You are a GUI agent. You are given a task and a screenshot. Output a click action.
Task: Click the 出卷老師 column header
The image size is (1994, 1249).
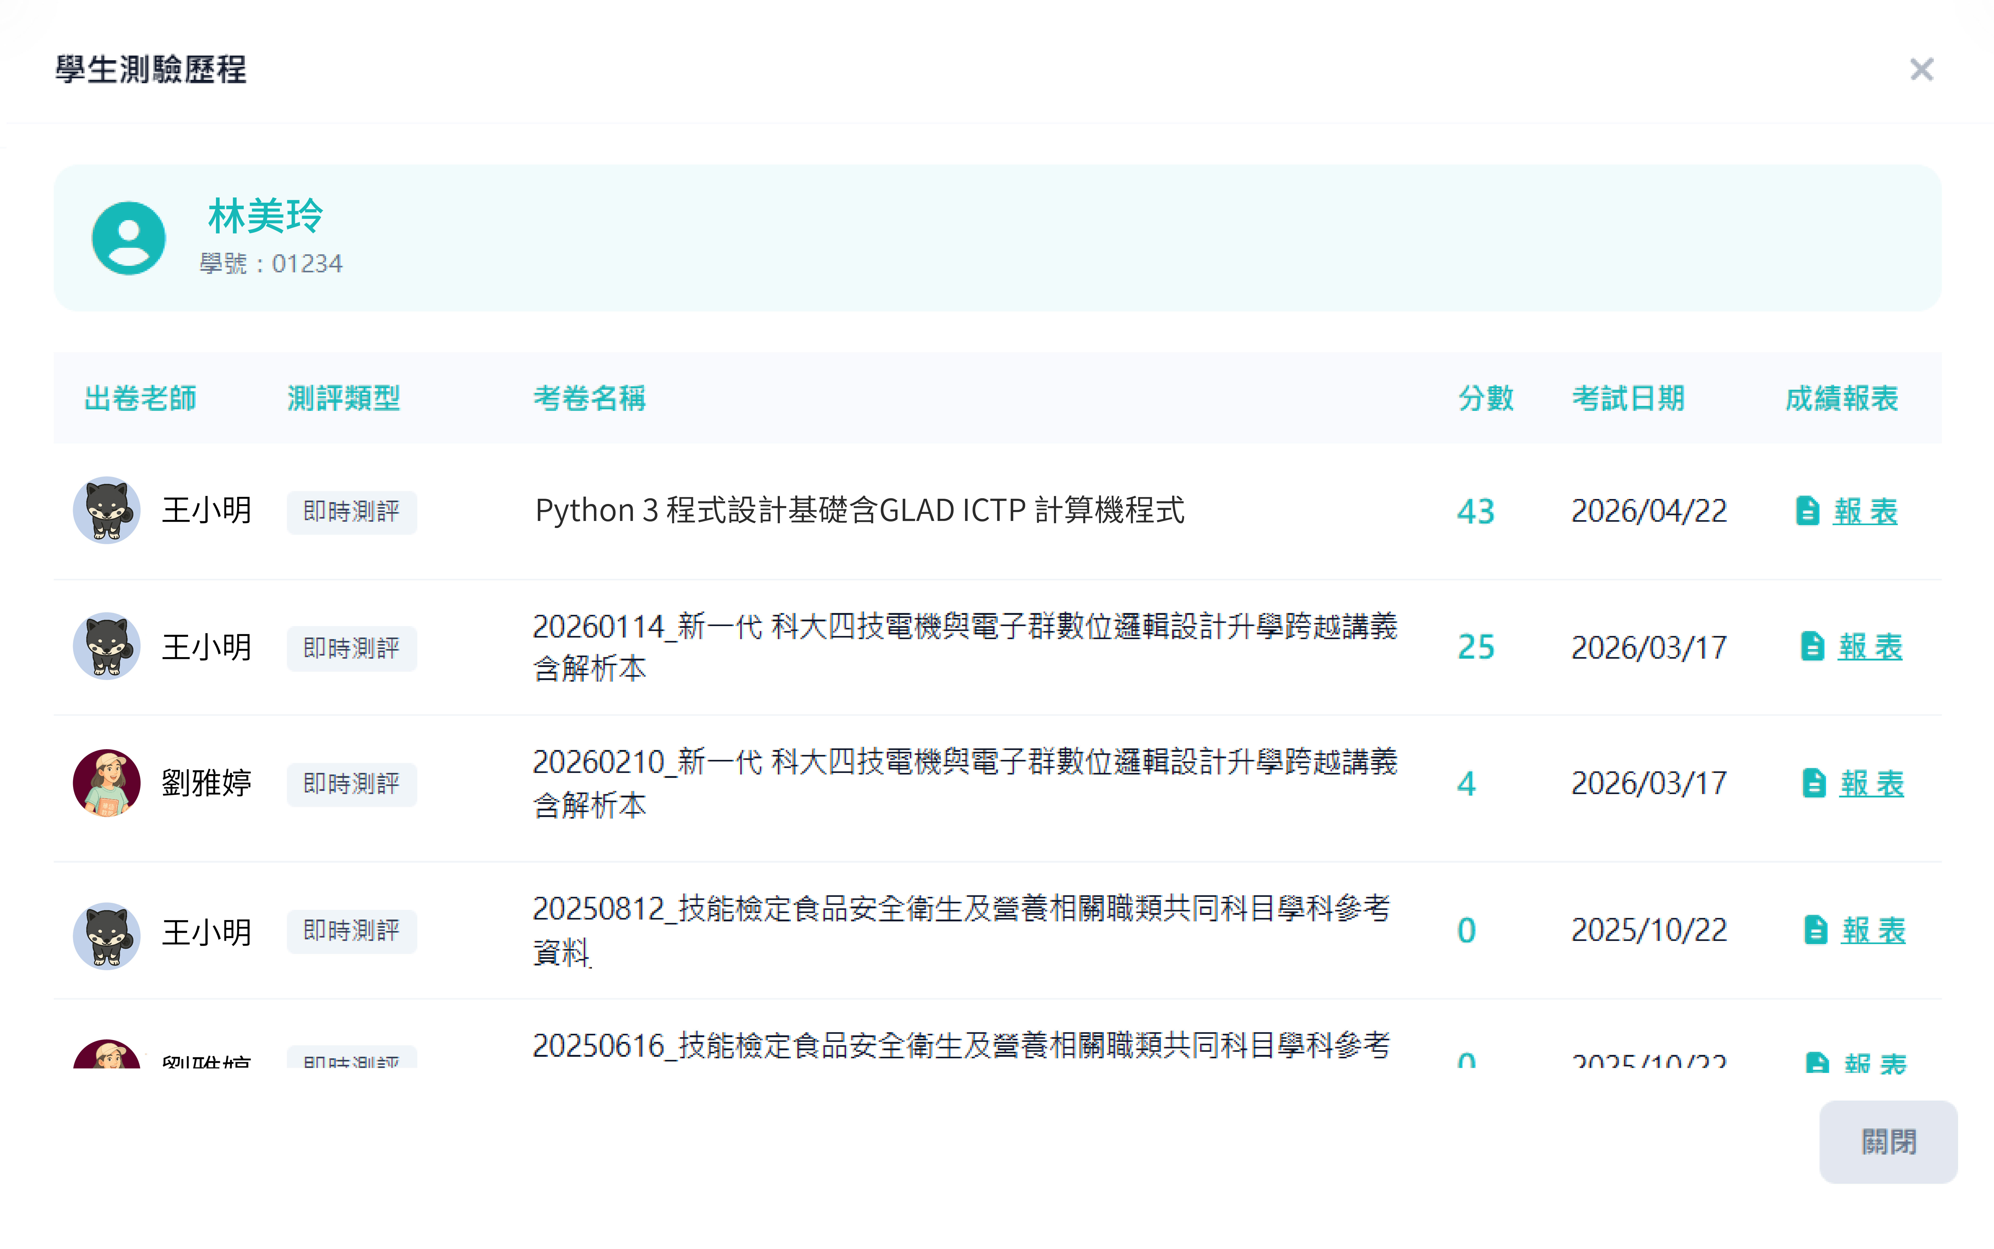coord(140,398)
